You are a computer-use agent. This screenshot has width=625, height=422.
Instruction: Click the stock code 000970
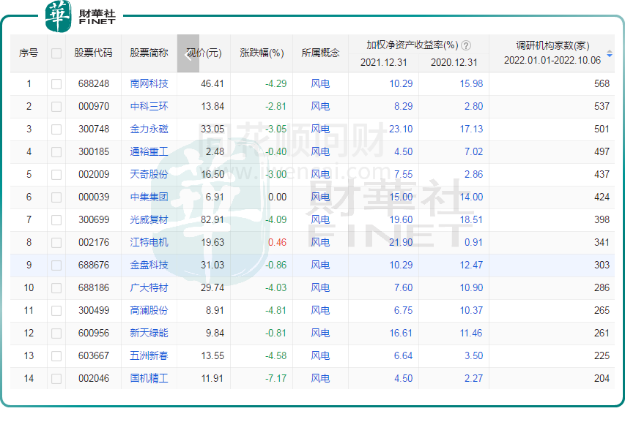pyautogui.click(x=94, y=106)
